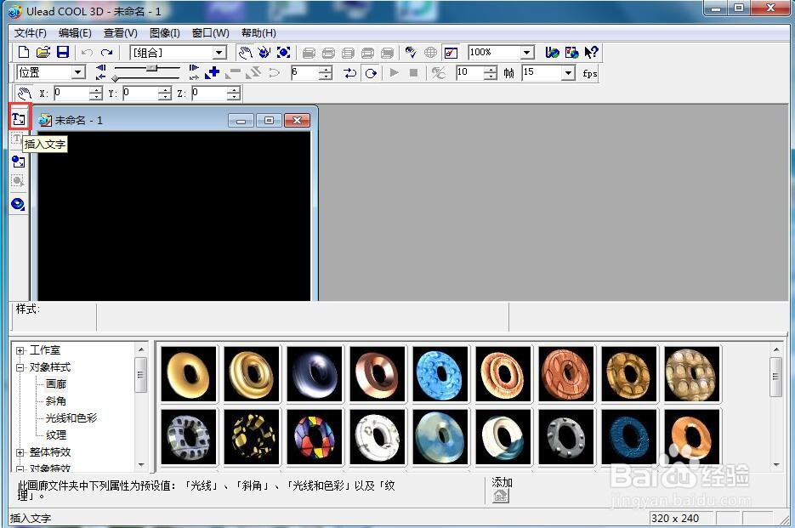Image resolution: width=795 pixels, height=528 pixels.
Task: Open the 文件(F) menu
Action: point(30,33)
